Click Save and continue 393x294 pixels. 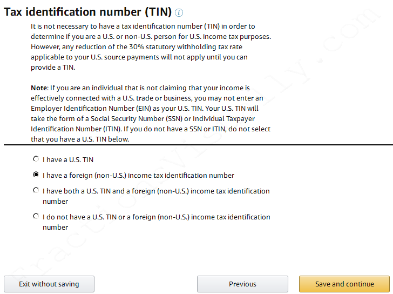coord(344,284)
